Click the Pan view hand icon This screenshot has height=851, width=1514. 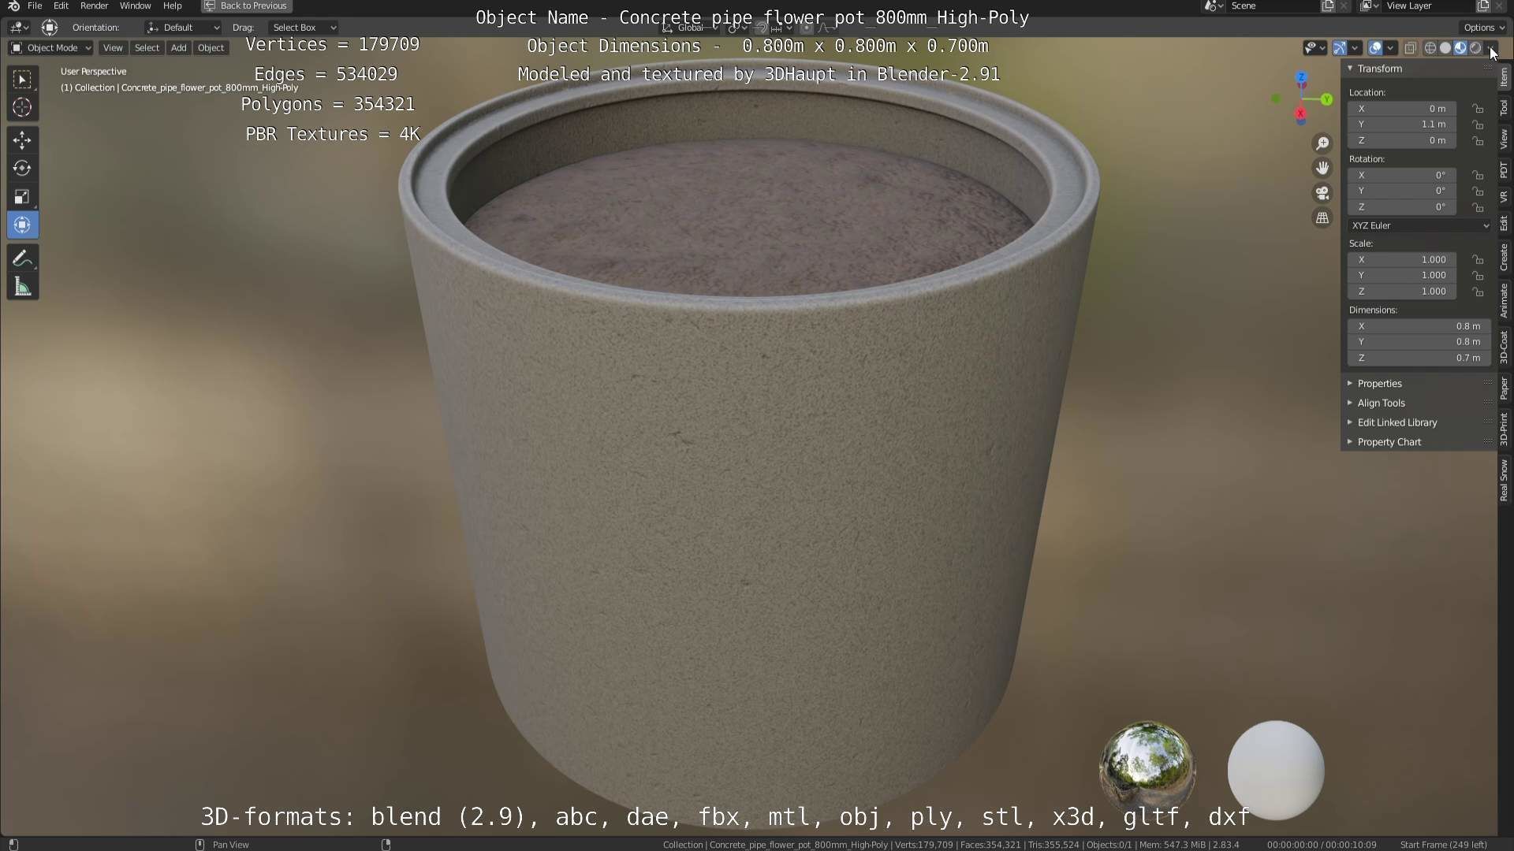1322,168
